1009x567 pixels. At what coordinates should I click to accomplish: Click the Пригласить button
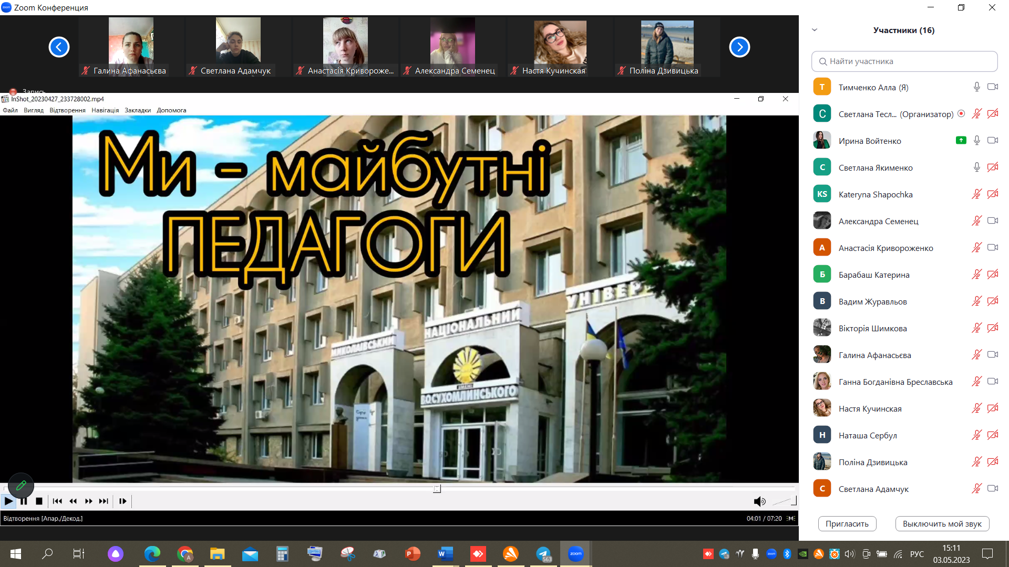[847, 523]
